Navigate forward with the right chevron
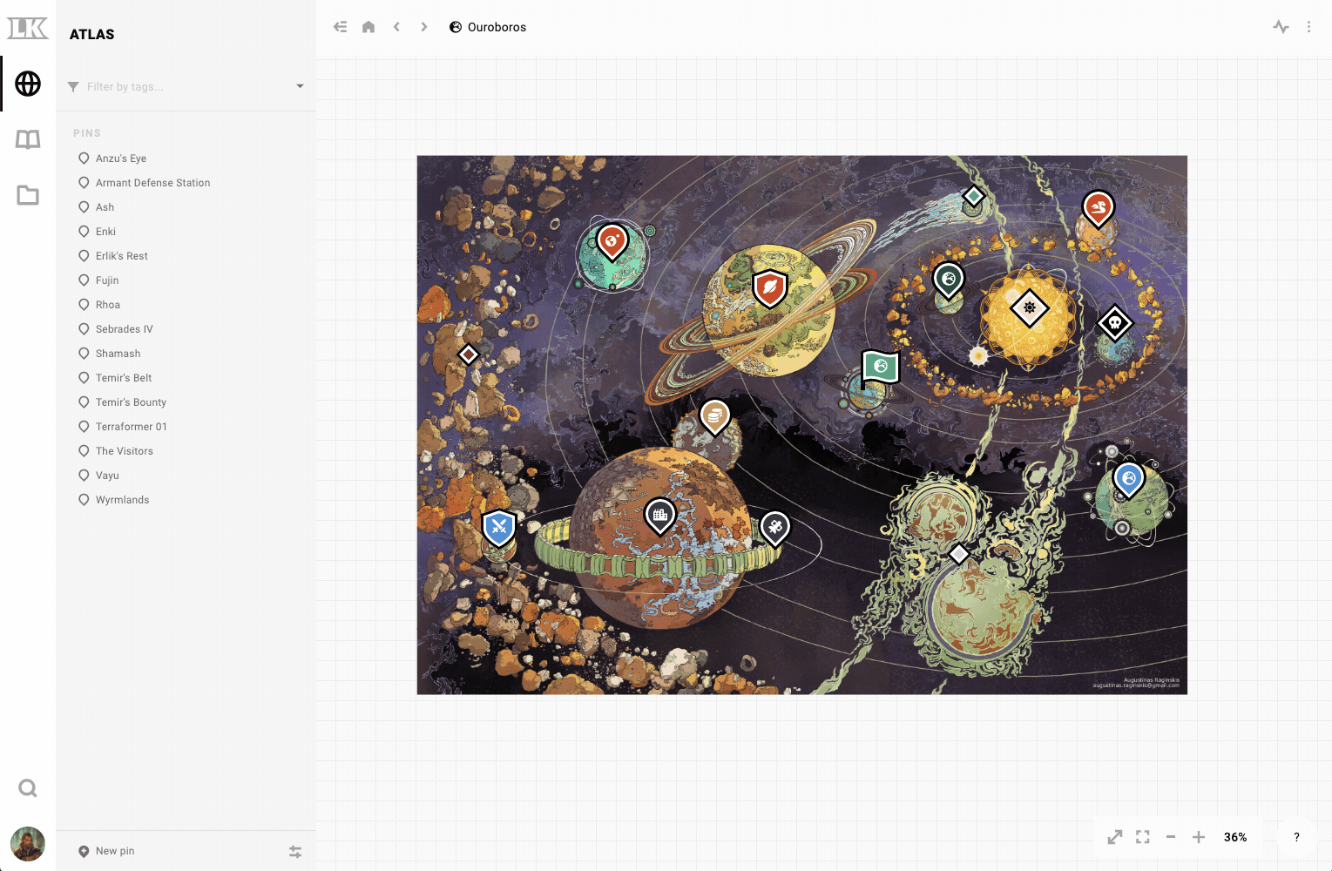This screenshot has width=1332, height=871. (424, 27)
